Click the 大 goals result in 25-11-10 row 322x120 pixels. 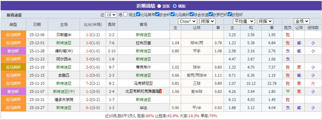[x=313, y=83]
